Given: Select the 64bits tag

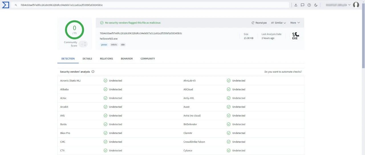Looking at the screenshot, I should (x=114, y=44).
